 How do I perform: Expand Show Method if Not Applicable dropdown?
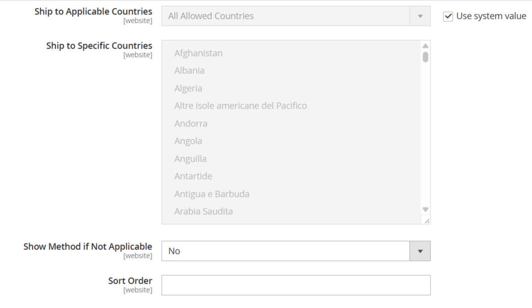pyautogui.click(x=296, y=251)
